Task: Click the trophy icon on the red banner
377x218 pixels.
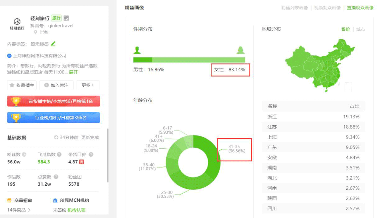Action: [16, 101]
